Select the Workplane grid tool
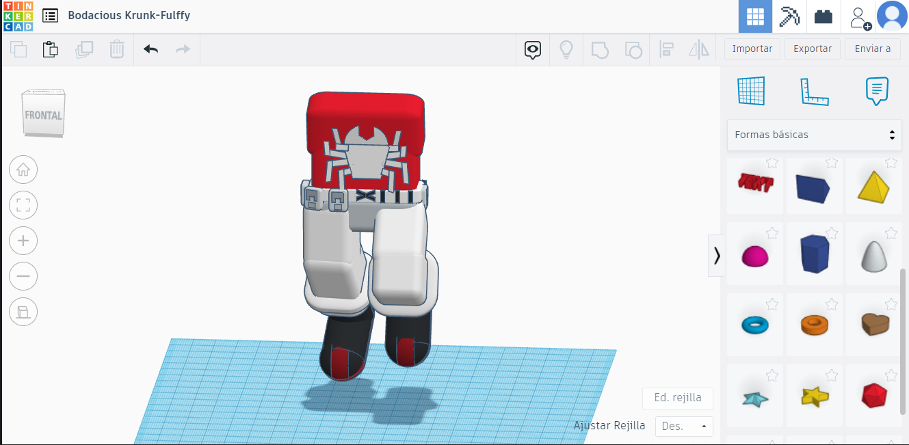 pos(751,91)
